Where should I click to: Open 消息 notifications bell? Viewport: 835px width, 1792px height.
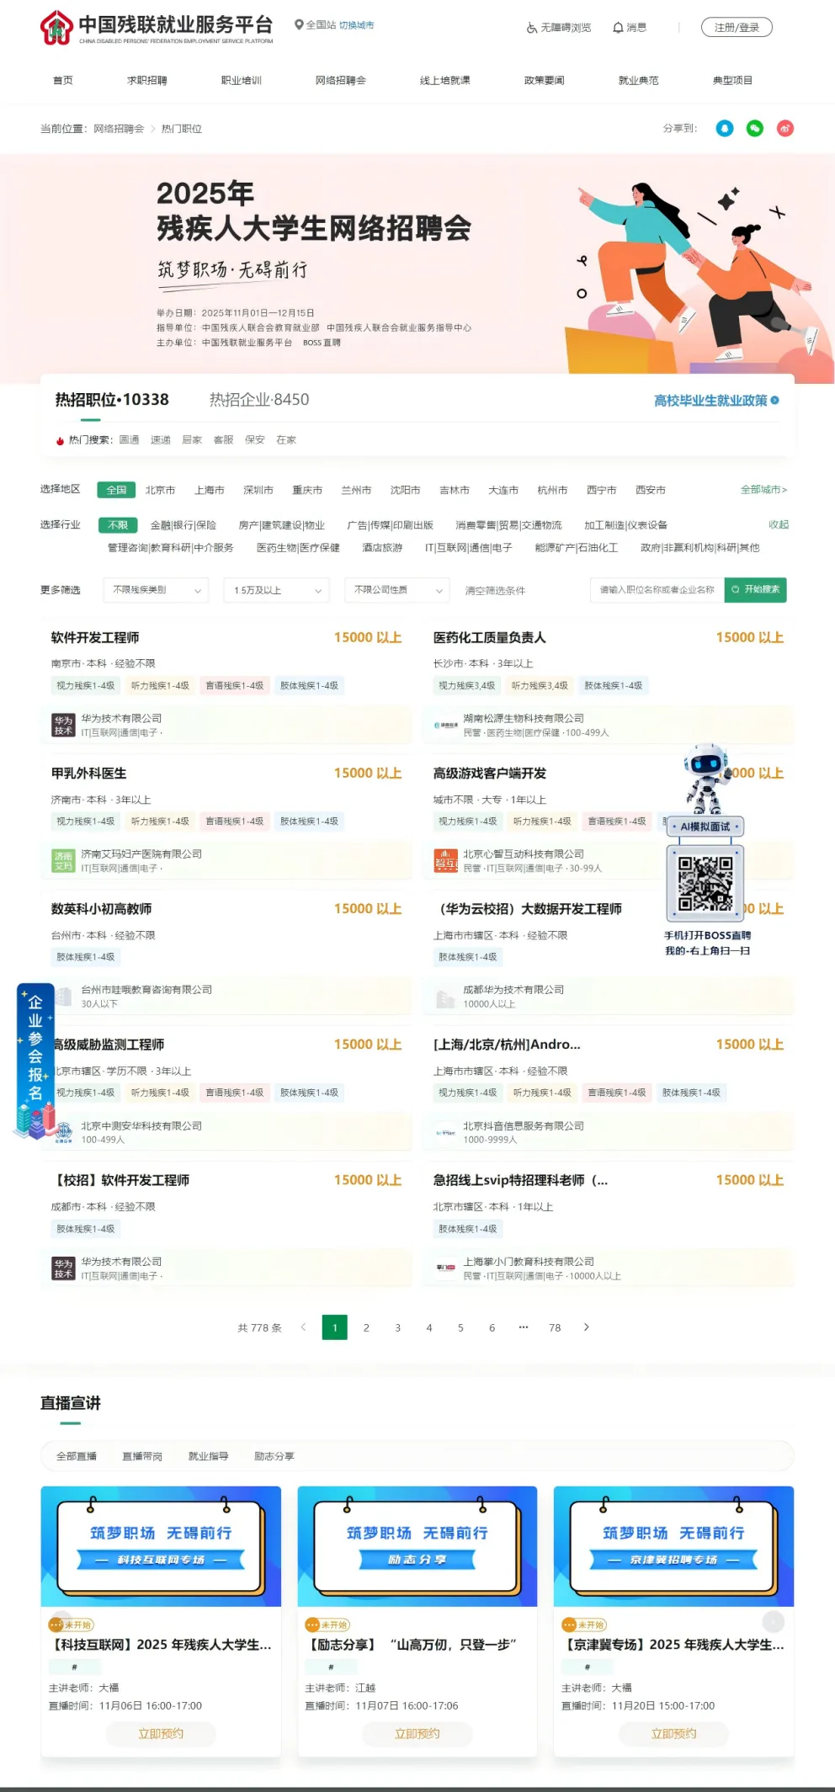click(x=630, y=28)
